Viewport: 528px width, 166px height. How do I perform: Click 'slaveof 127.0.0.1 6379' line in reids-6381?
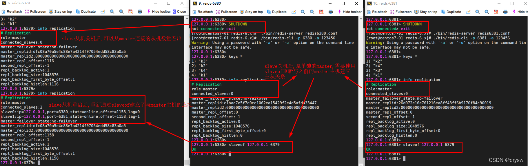coord(410,145)
